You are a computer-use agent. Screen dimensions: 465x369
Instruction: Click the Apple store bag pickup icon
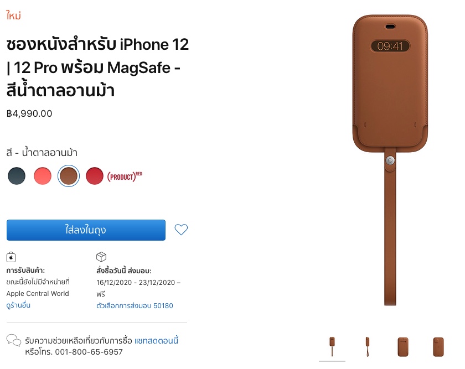click(11, 257)
